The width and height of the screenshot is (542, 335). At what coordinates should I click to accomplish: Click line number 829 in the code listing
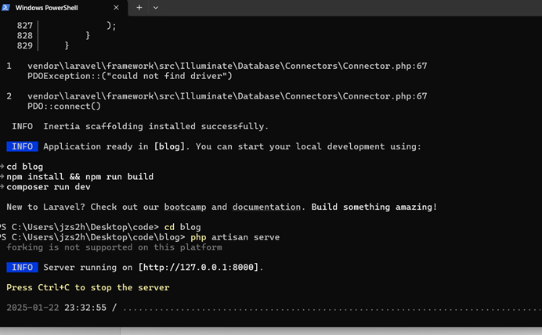click(24, 45)
